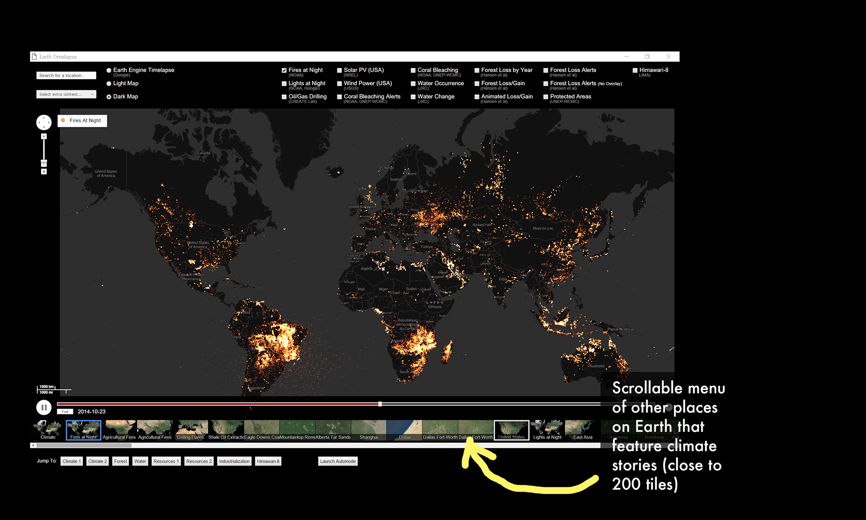Click the Fires At Night legend box
This screenshot has width=866, height=520.
82,121
